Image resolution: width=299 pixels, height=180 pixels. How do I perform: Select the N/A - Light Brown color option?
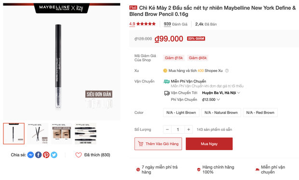pyautogui.click(x=181, y=112)
